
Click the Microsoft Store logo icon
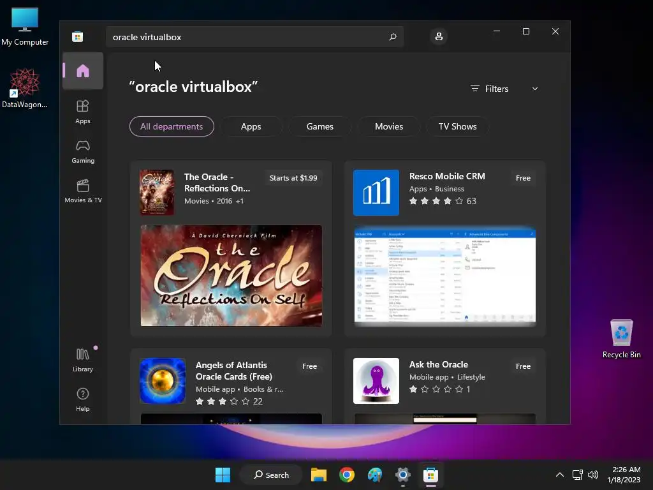point(77,36)
